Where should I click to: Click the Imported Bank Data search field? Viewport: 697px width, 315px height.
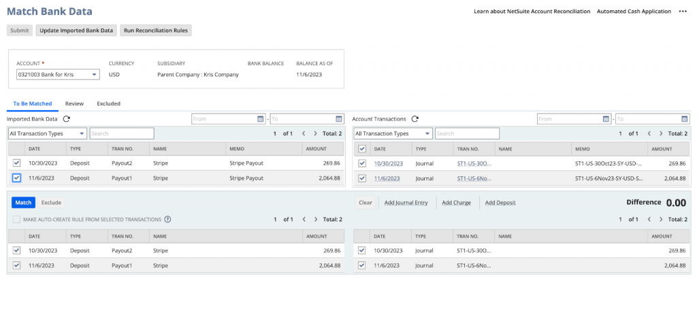122,134
